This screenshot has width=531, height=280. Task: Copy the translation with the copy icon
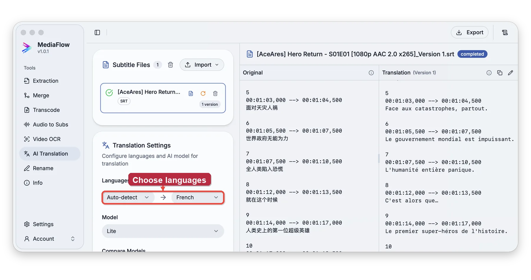coord(500,73)
